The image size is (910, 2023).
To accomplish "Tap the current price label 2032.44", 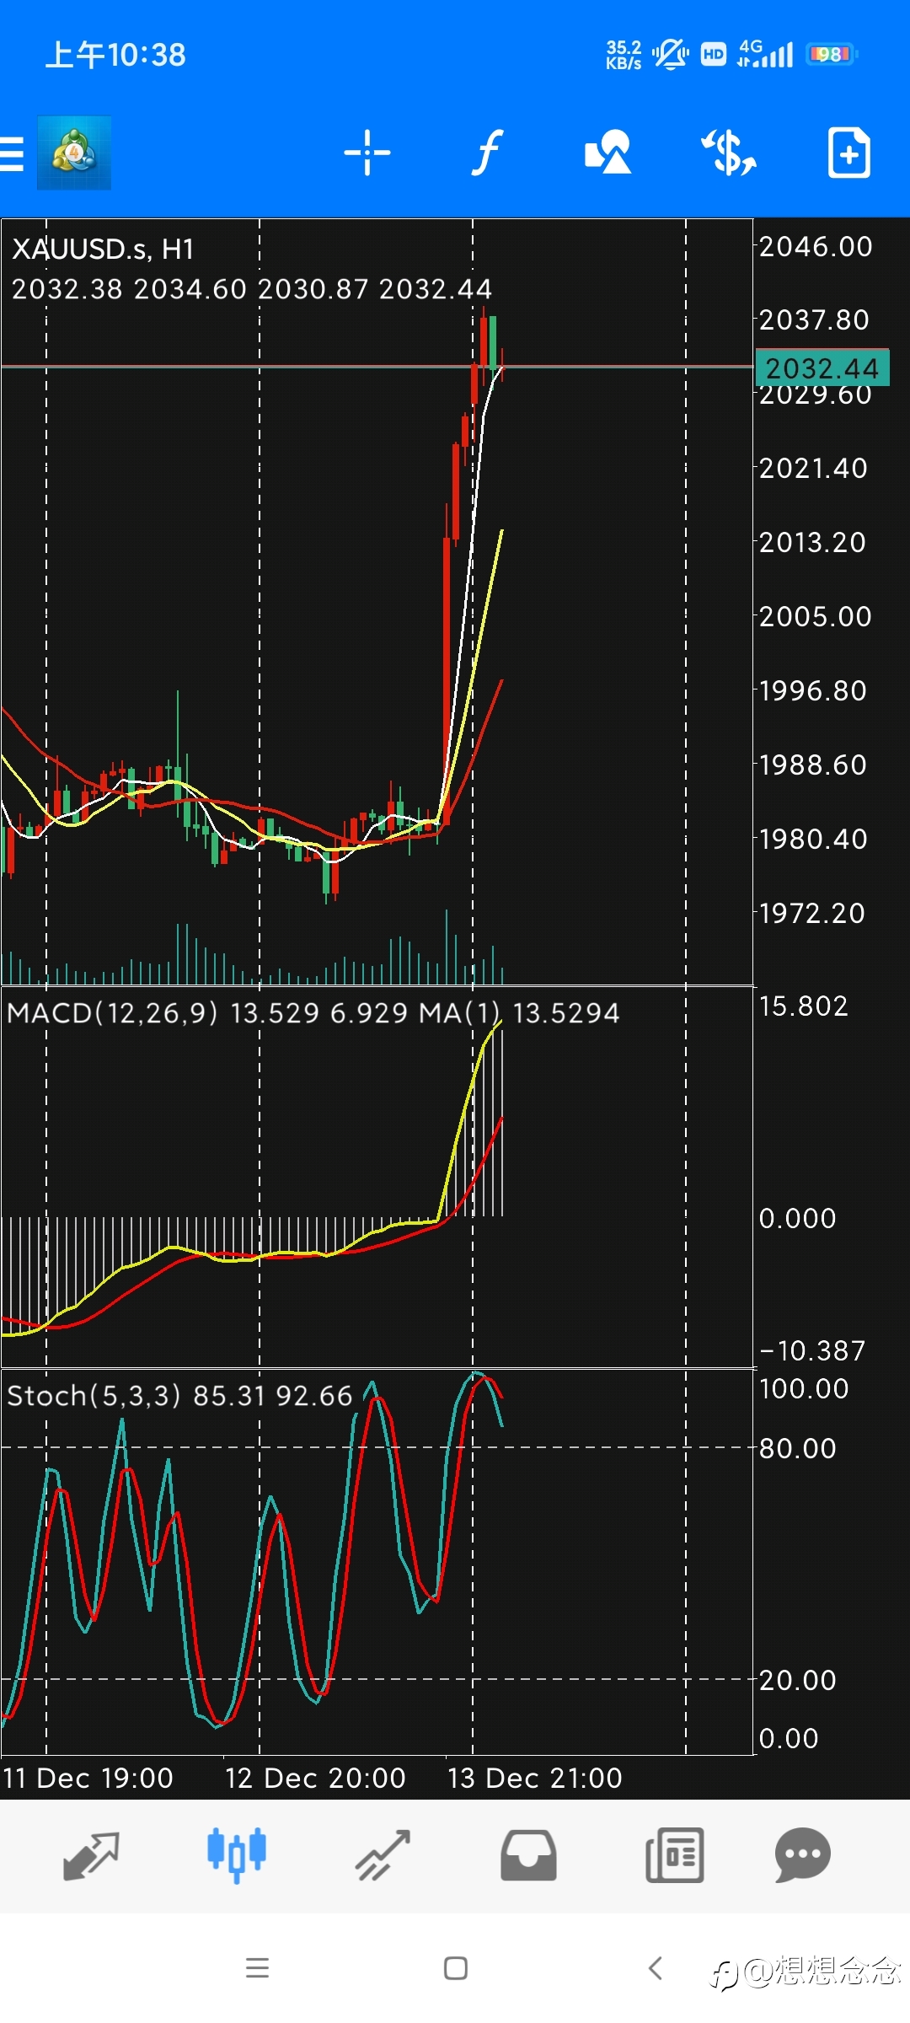I will click(822, 368).
